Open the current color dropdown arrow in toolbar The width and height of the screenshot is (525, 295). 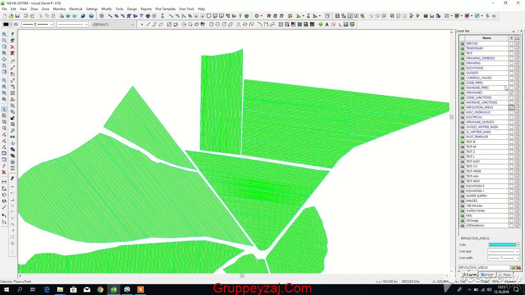point(11,25)
